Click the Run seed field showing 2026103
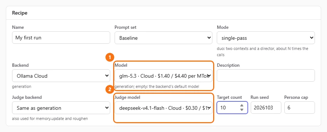Viewport: 327px width, 132px height. [x=266, y=108]
